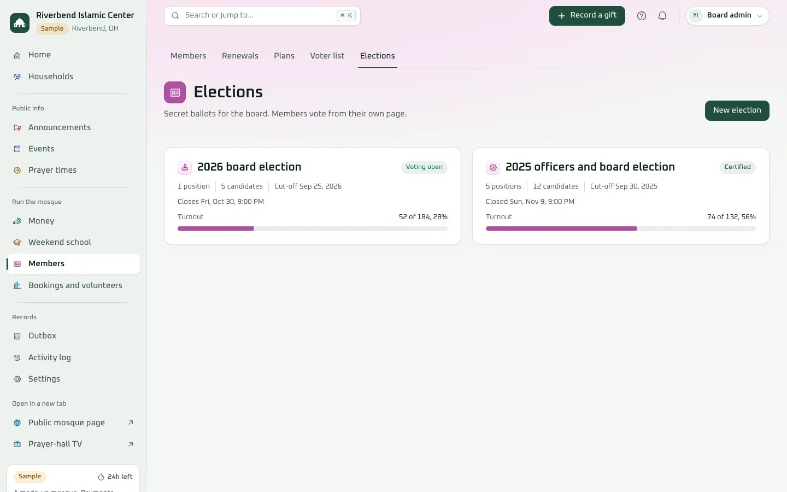This screenshot has height=492, width=787.
Task: Select the Elections tab
Action: click(x=378, y=56)
